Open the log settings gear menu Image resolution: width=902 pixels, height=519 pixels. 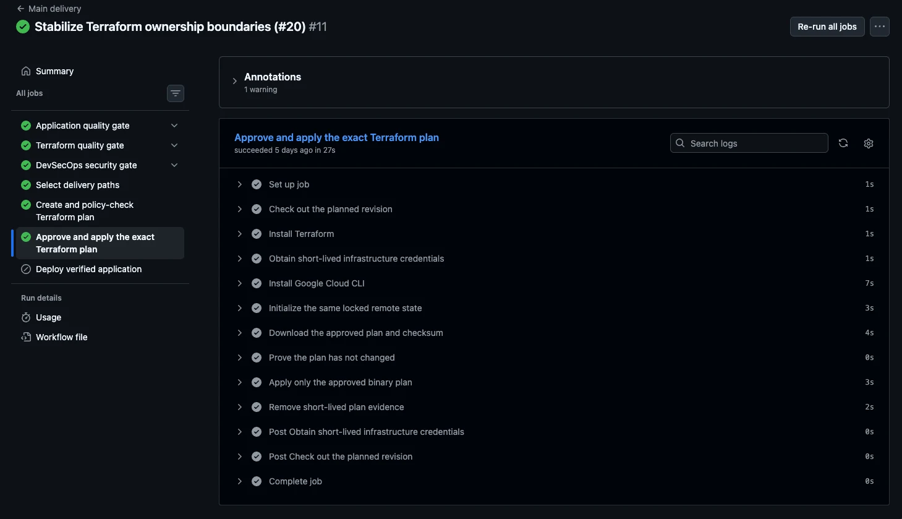pyautogui.click(x=869, y=143)
